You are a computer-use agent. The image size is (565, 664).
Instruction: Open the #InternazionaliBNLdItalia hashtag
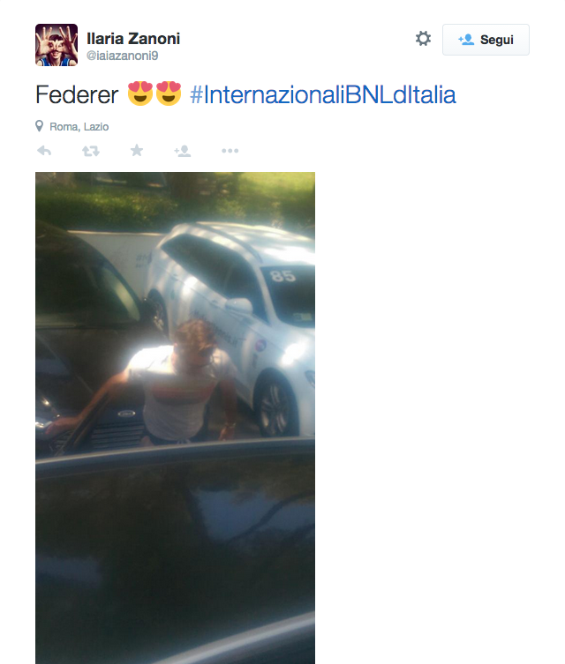click(323, 94)
